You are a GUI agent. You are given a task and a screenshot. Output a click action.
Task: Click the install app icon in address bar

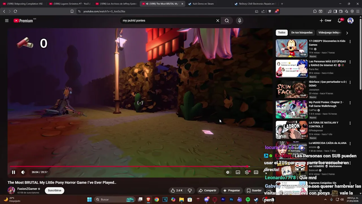257,11
